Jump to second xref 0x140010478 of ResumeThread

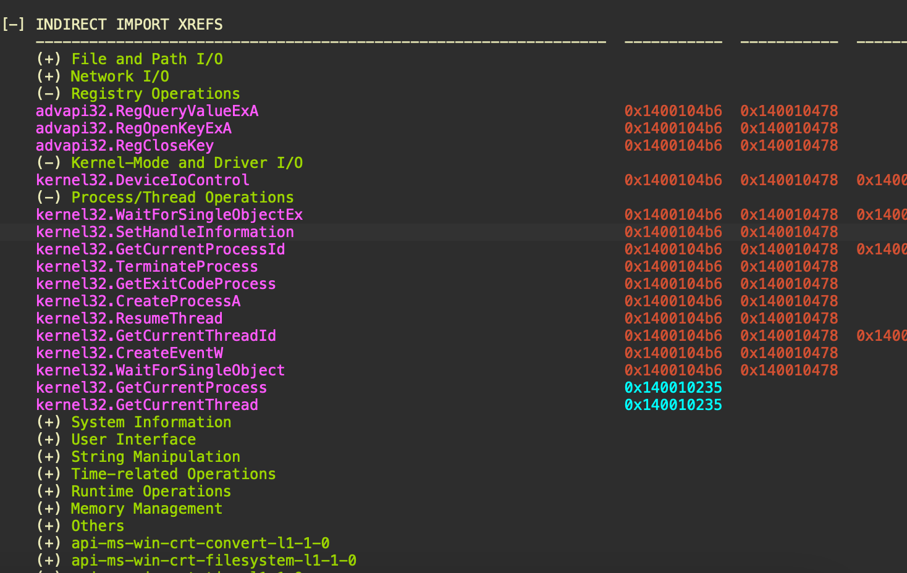[x=789, y=319]
